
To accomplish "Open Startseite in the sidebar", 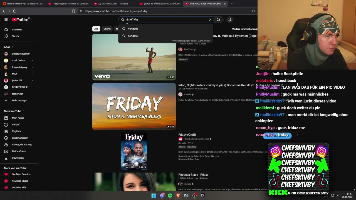I will pyautogui.click(x=17, y=29).
